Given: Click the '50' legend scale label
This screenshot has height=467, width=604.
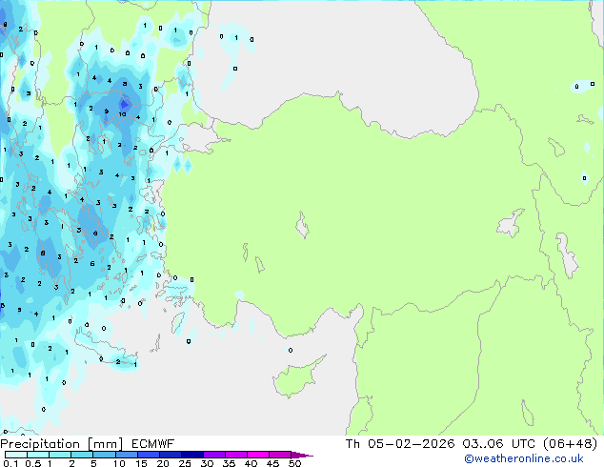Looking at the screenshot, I should click(x=295, y=463).
